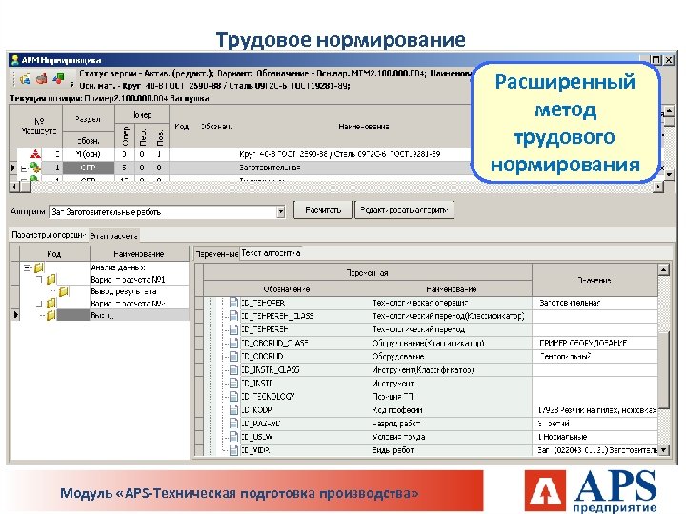Click the red triangles icon in the material row
Screen dimensions: 686x514
36,154
